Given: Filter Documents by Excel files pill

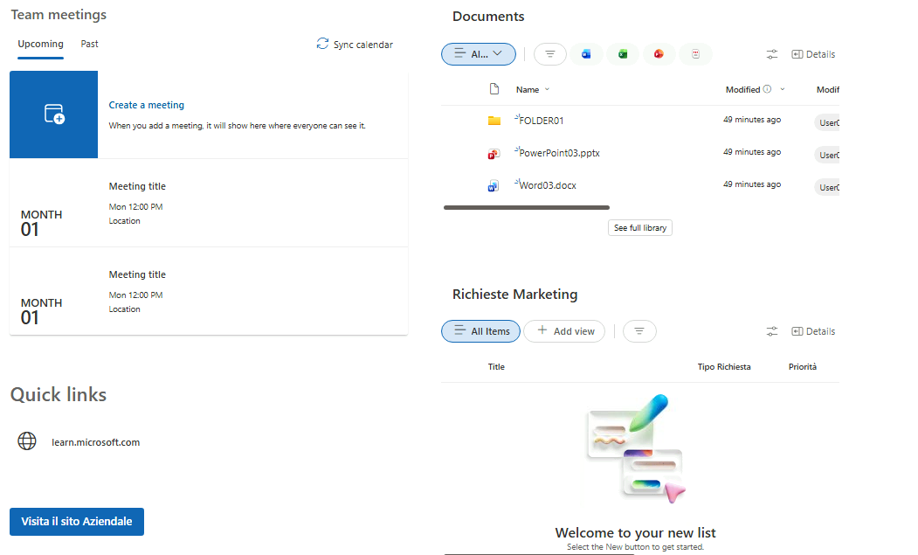Looking at the screenshot, I should point(623,54).
